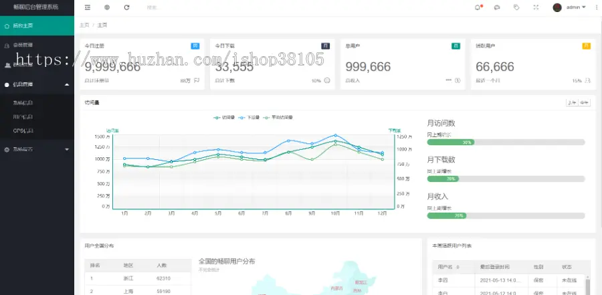Click the user icon on 活跃用户 card

pos(588,81)
